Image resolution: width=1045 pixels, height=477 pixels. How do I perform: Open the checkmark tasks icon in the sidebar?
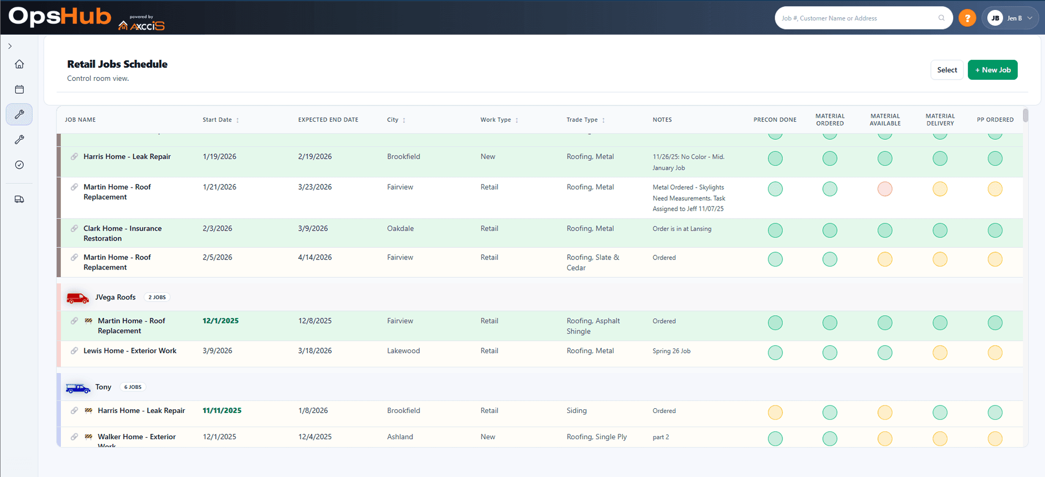[x=19, y=164]
